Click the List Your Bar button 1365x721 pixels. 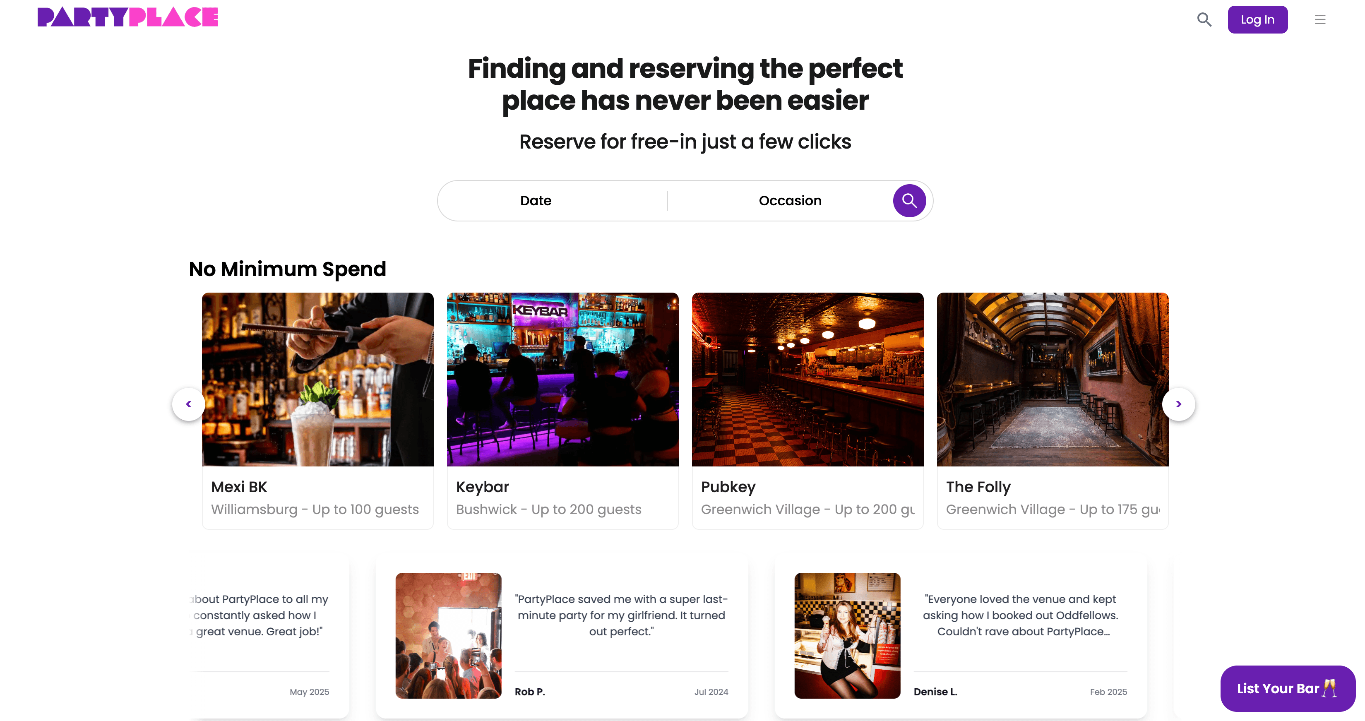[x=1287, y=688]
